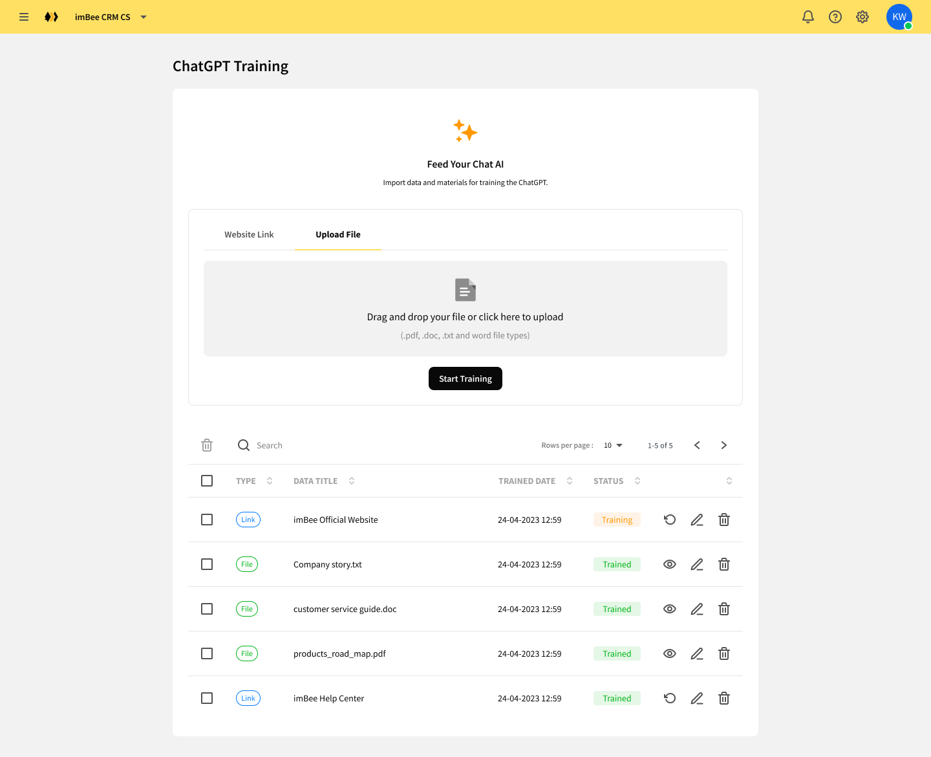Open settings gear icon
The image size is (931, 757).
pos(862,17)
